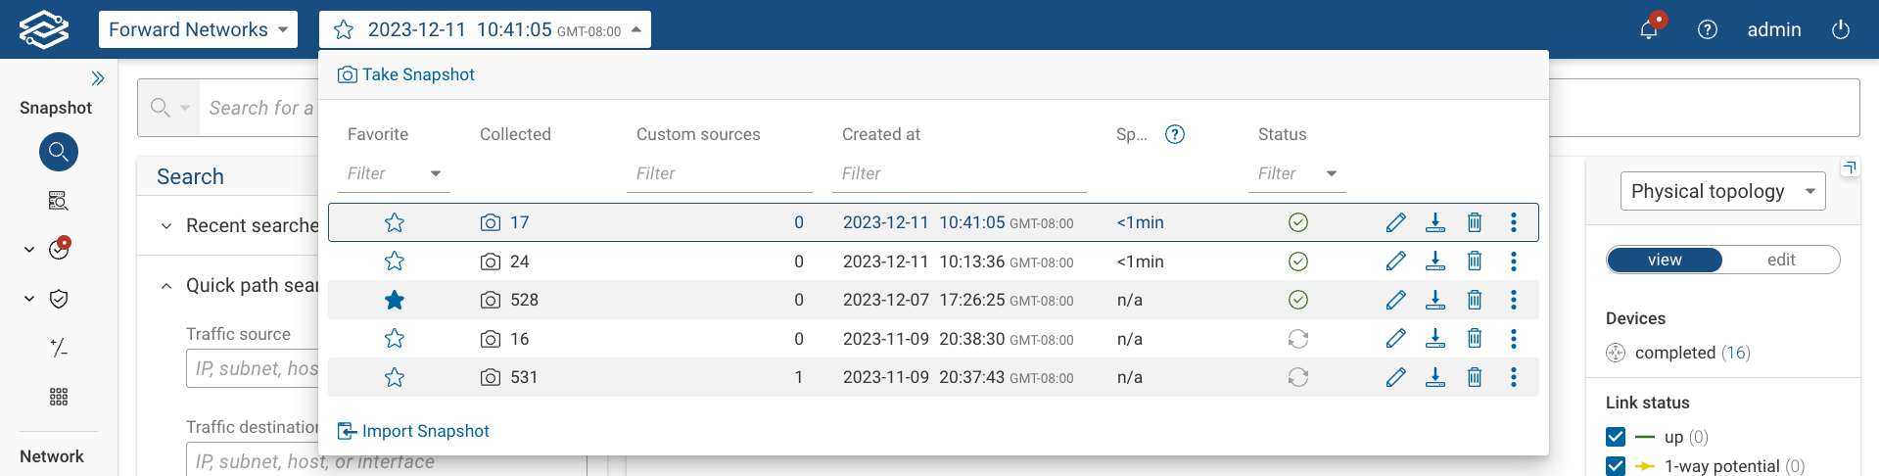The width and height of the screenshot is (1879, 476).
Task: Open the Forward Networks network dropdown
Action: click(x=198, y=29)
